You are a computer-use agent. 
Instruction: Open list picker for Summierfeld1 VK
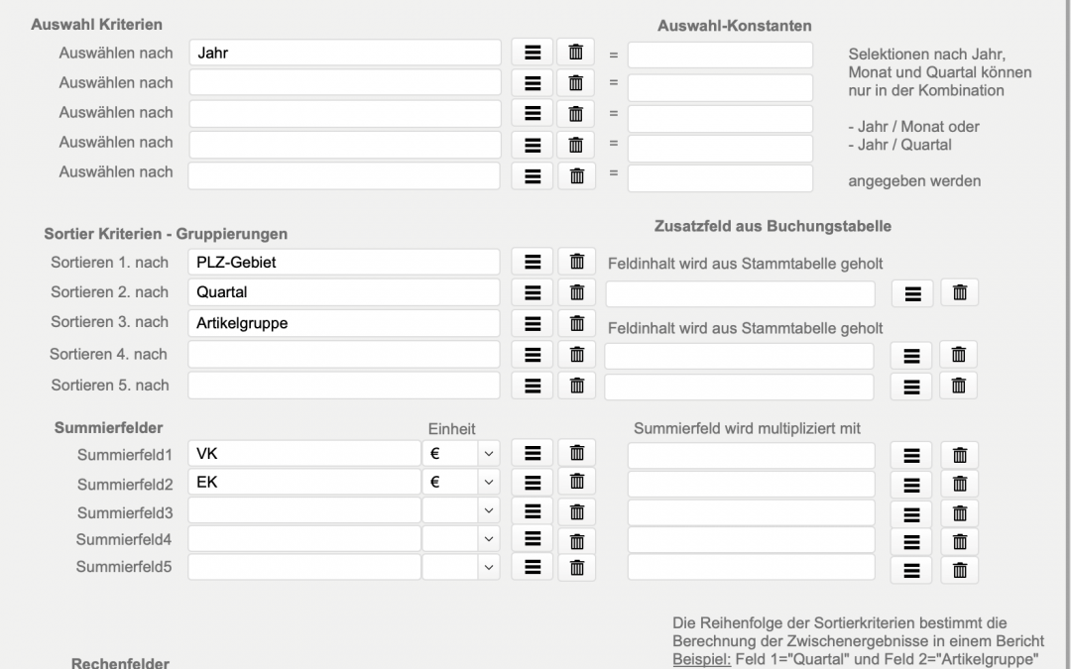(533, 454)
